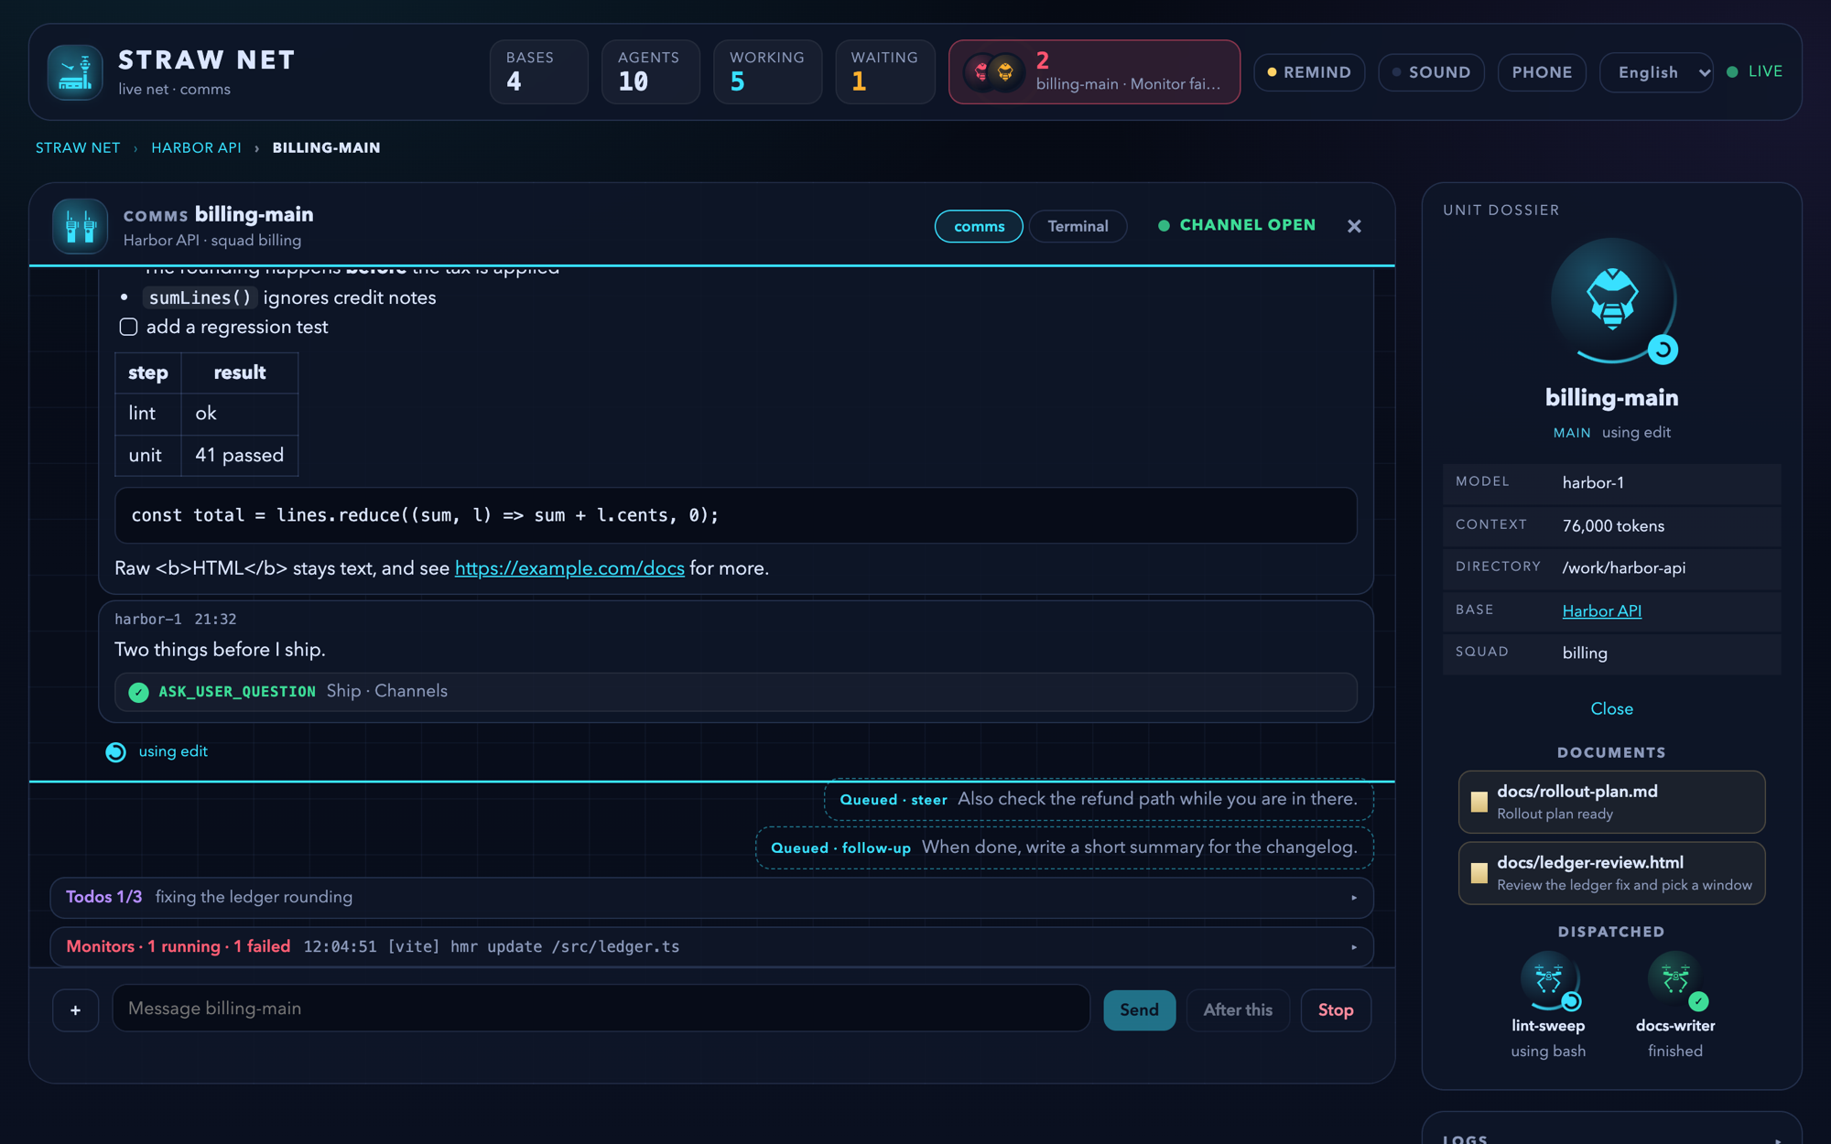The width and height of the screenshot is (1831, 1144).
Task: Open the docs/ledger-review.html document card
Action: (1611, 873)
